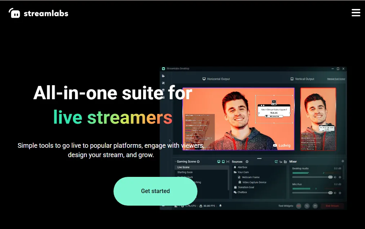Select the tip alert widget in preview
365x229 pixels.
(274, 109)
